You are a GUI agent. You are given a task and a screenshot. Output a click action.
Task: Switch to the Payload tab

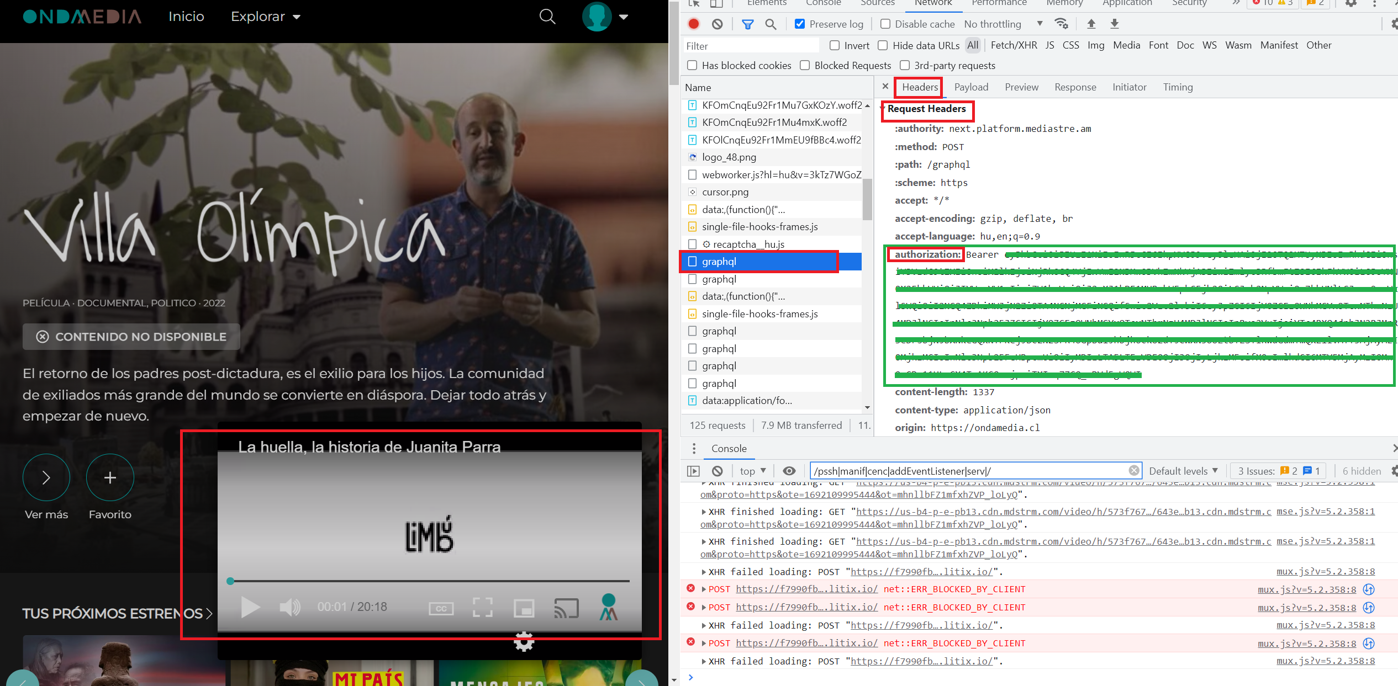pos(970,87)
